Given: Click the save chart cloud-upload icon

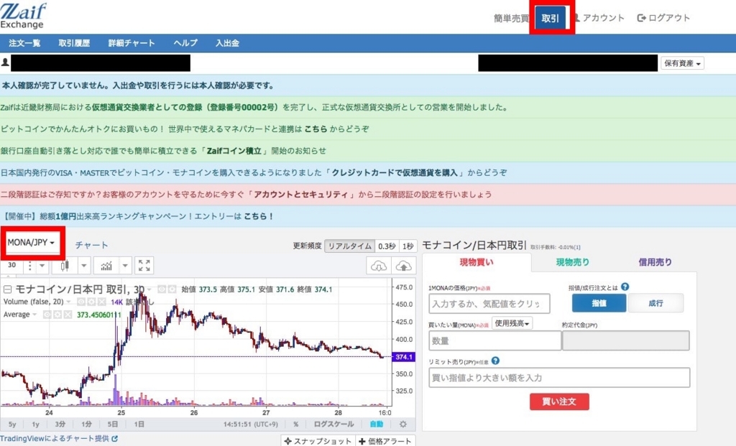Looking at the screenshot, I should (x=404, y=266).
